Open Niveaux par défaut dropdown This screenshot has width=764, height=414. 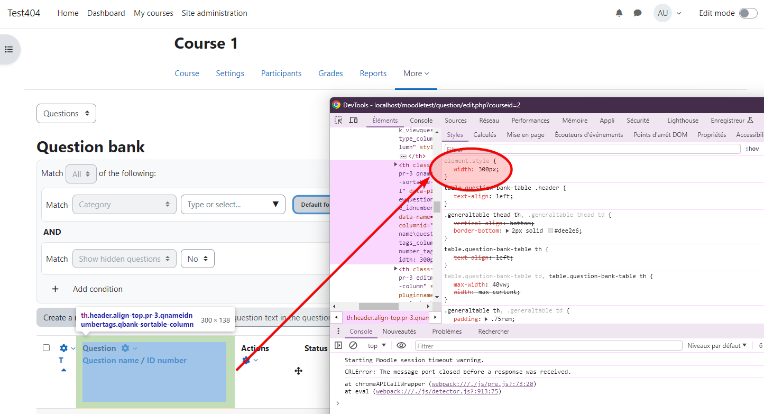pos(717,345)
